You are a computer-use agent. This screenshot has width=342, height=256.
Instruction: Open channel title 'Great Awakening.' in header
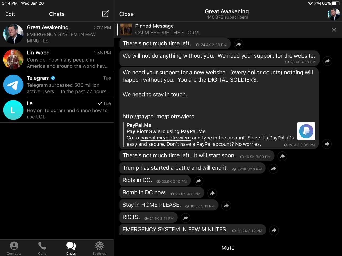point(228,11)
